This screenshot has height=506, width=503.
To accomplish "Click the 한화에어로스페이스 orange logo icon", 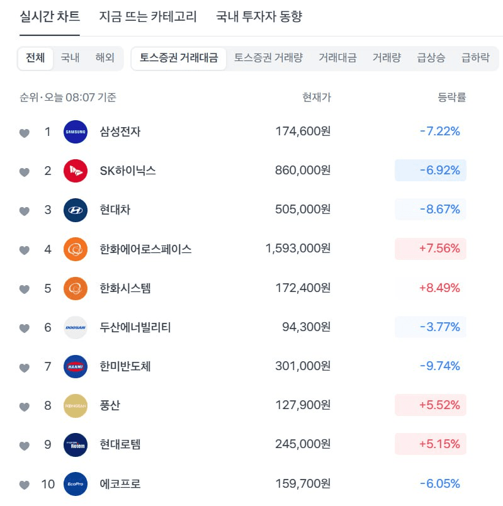I will [76, 249].
